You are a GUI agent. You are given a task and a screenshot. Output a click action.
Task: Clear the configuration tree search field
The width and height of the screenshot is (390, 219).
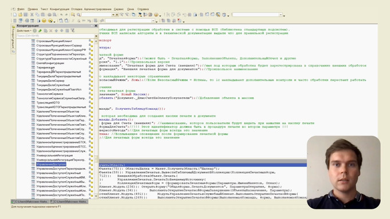[96, 36]
